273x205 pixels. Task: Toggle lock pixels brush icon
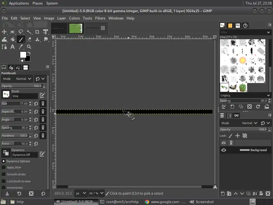(231, 136)
